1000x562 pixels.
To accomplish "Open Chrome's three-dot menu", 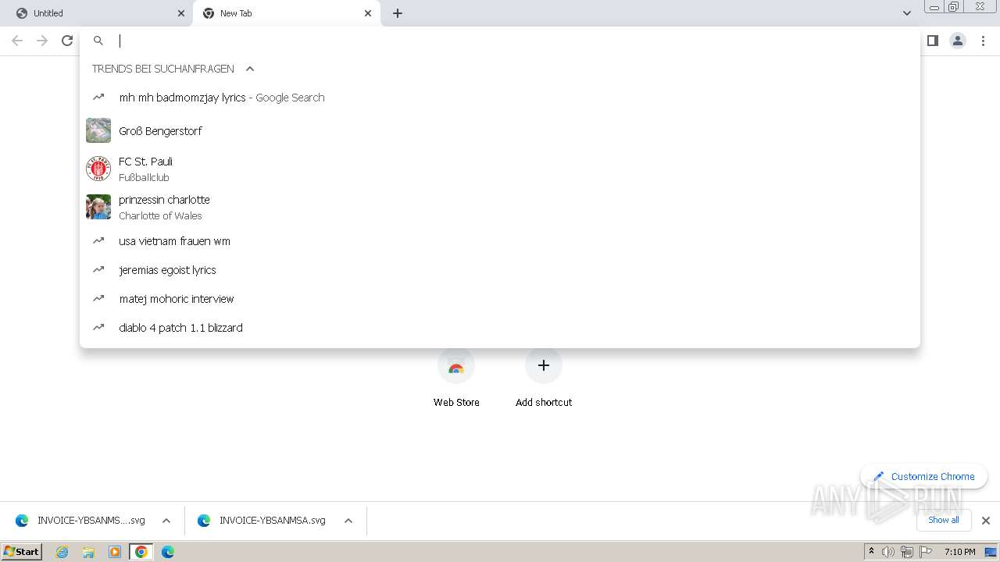I will pos(984,41).
